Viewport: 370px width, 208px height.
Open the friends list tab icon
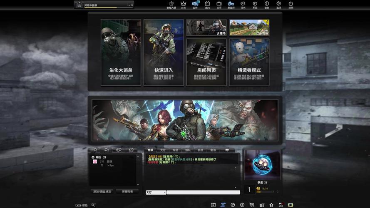[x=94, y=150]
